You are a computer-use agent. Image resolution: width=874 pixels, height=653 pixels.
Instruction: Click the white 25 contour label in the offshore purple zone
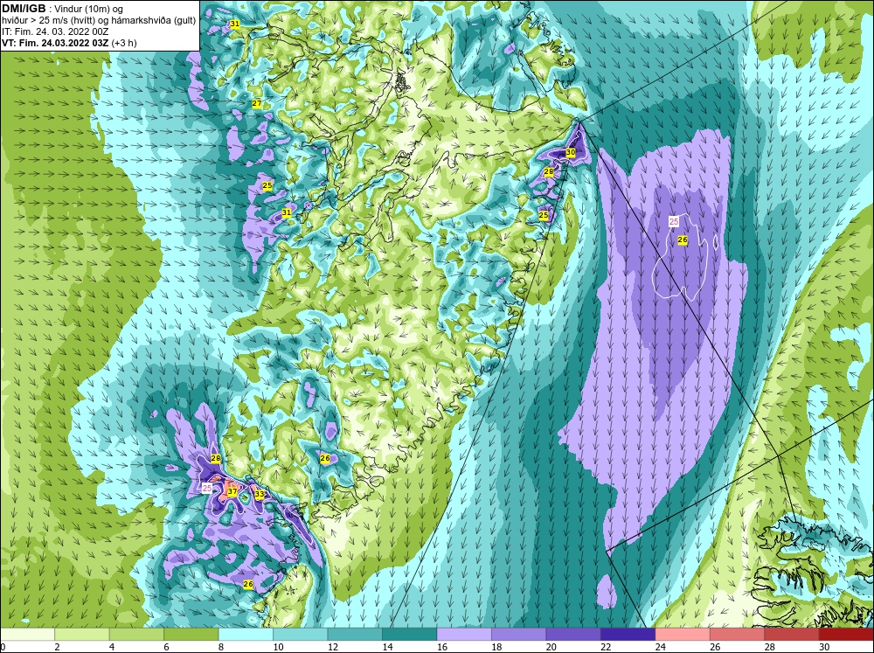point(673,222)
